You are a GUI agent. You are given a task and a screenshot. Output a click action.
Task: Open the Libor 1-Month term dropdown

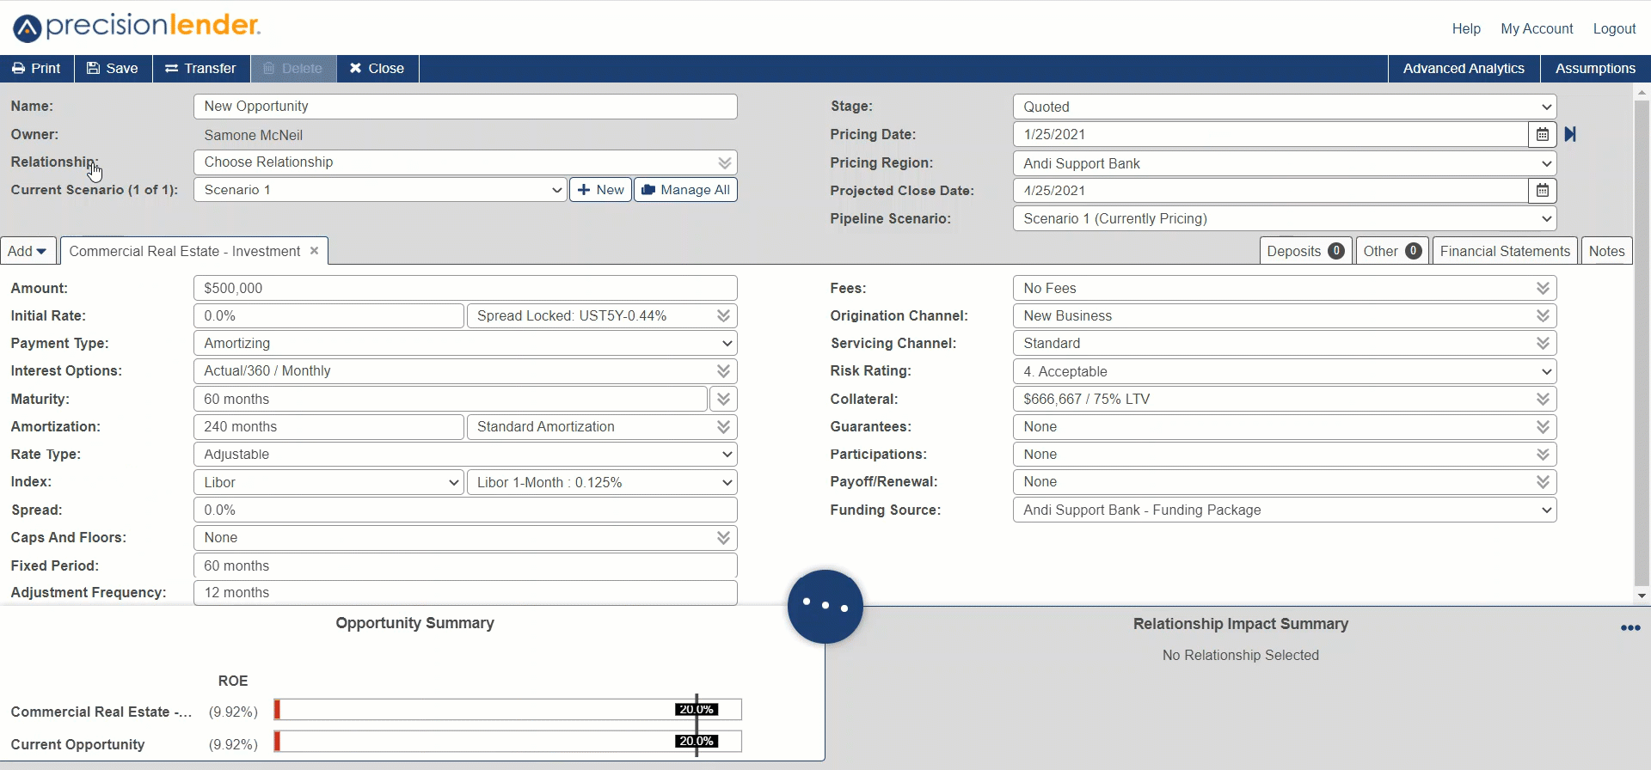(x=602, y=482)
